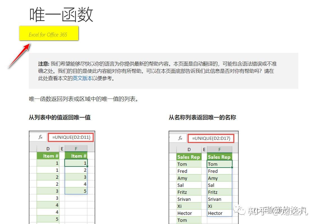The image size is (316, 224).
Task: Expand the selection handle on cell value 5
Action: (x=87, y=194)
